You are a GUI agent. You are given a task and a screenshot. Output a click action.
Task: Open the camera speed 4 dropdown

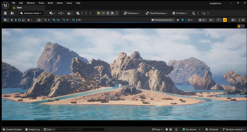(190, 20)
